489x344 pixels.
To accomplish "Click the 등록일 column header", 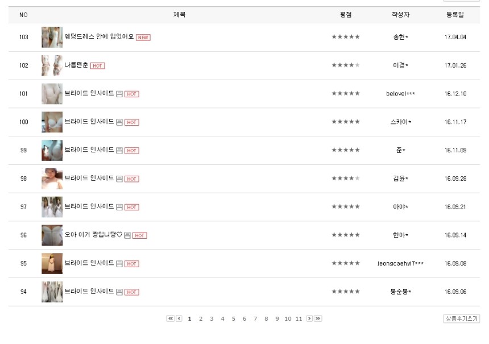I will 455,15.
